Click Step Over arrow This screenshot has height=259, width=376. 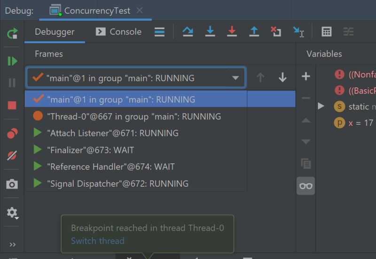[188, 31]
